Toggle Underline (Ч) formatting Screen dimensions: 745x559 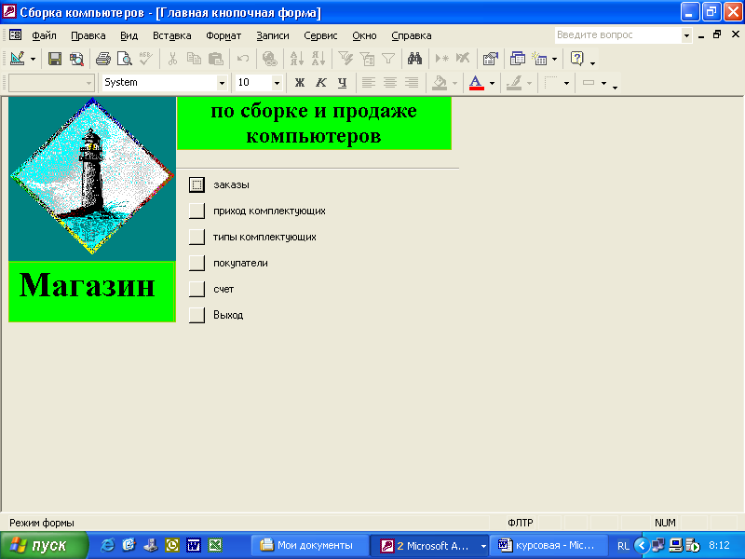click(x=342, y=83)
